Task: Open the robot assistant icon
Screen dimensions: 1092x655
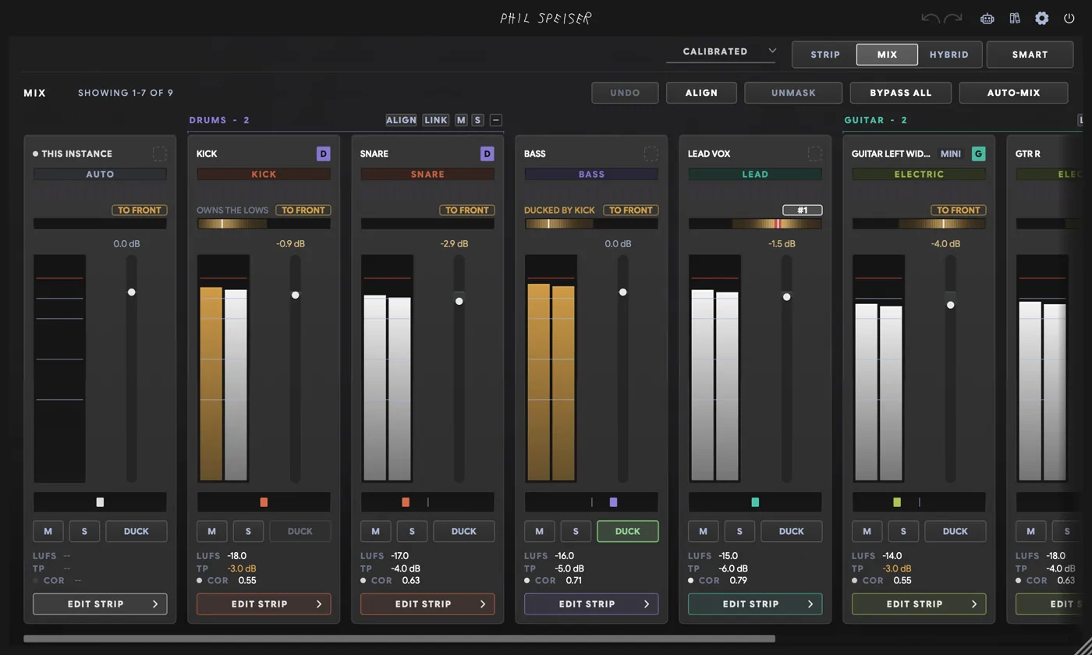Action: point(987,18)
